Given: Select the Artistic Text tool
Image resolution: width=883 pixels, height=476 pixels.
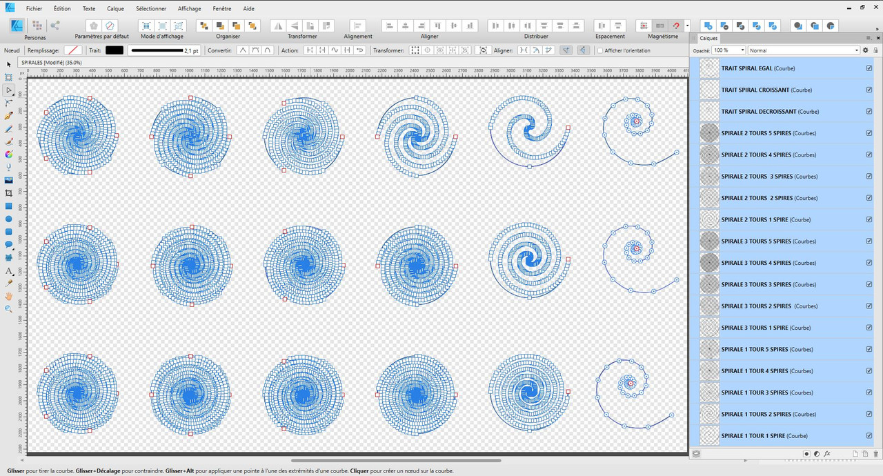Looking at the screenshot, I should 9,271.
